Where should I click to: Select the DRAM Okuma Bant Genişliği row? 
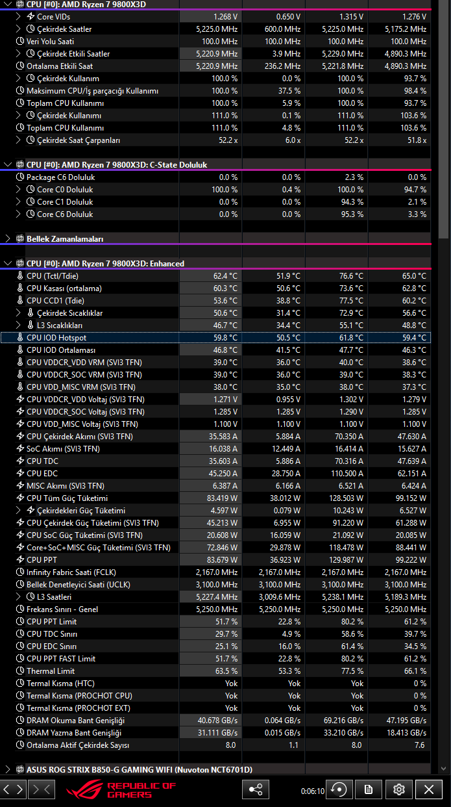tap(215, 721)
